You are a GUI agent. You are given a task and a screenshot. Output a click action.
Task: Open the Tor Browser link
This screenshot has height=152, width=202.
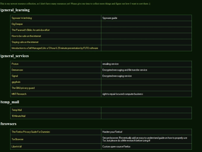click(17, 139)
